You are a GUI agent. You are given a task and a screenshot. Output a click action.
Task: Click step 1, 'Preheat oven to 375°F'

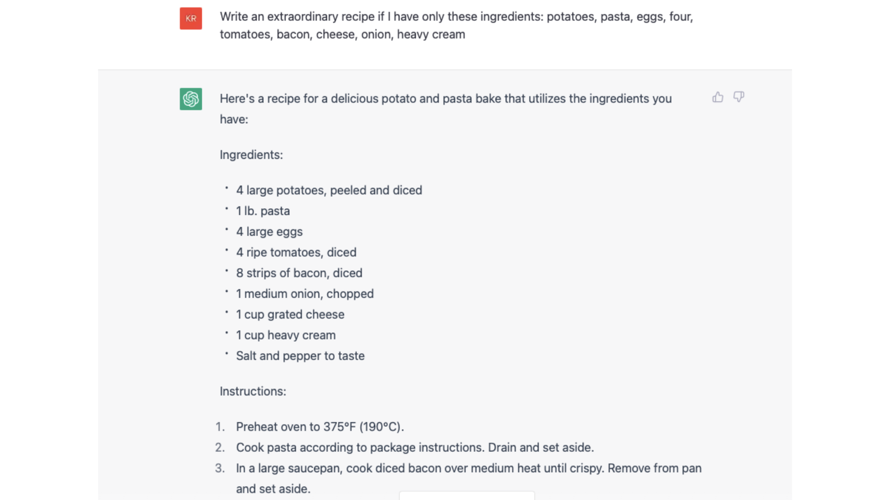click(320, 427)
